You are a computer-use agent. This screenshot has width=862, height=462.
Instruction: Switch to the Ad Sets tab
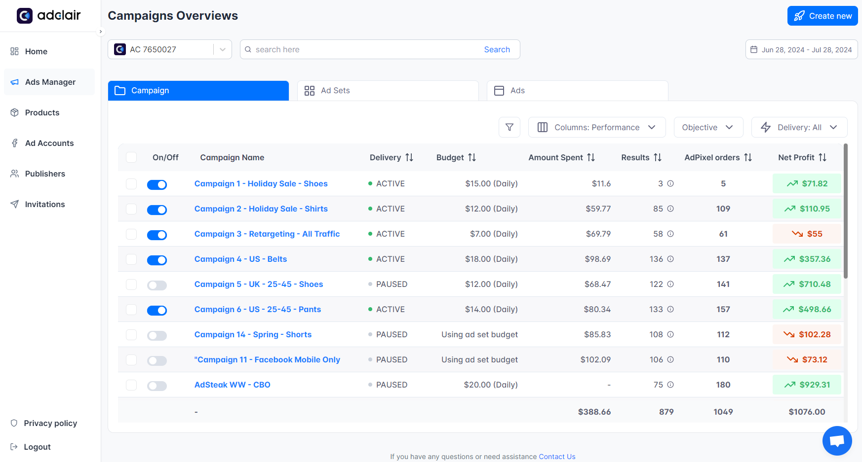pos(388,91)
